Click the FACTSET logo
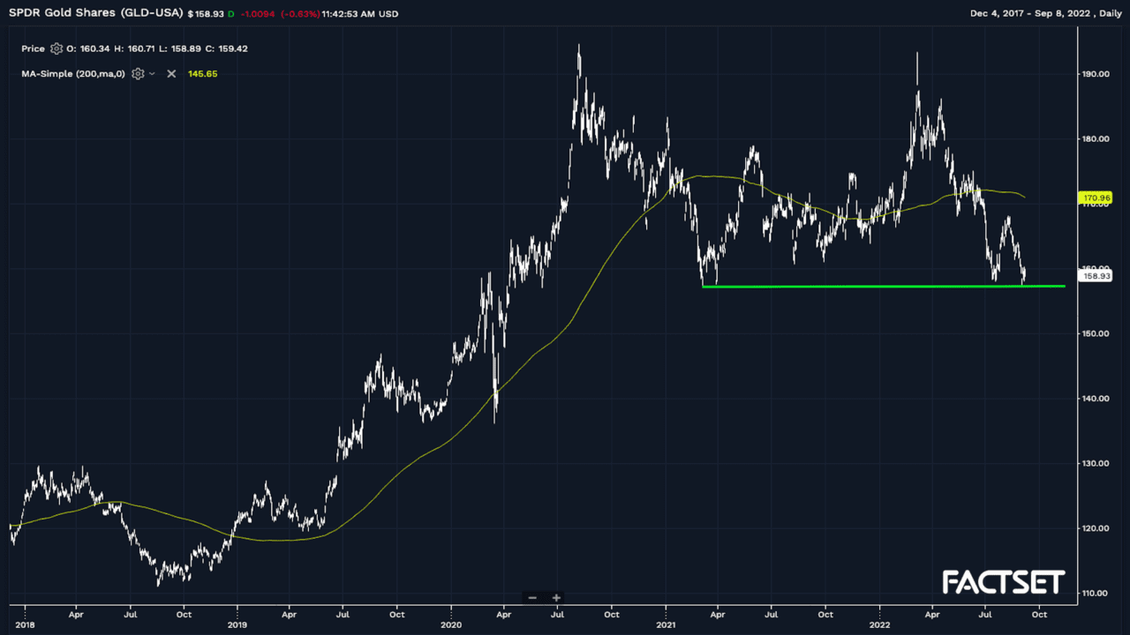The image size is (1130, 635). [x=1004, y=582]
